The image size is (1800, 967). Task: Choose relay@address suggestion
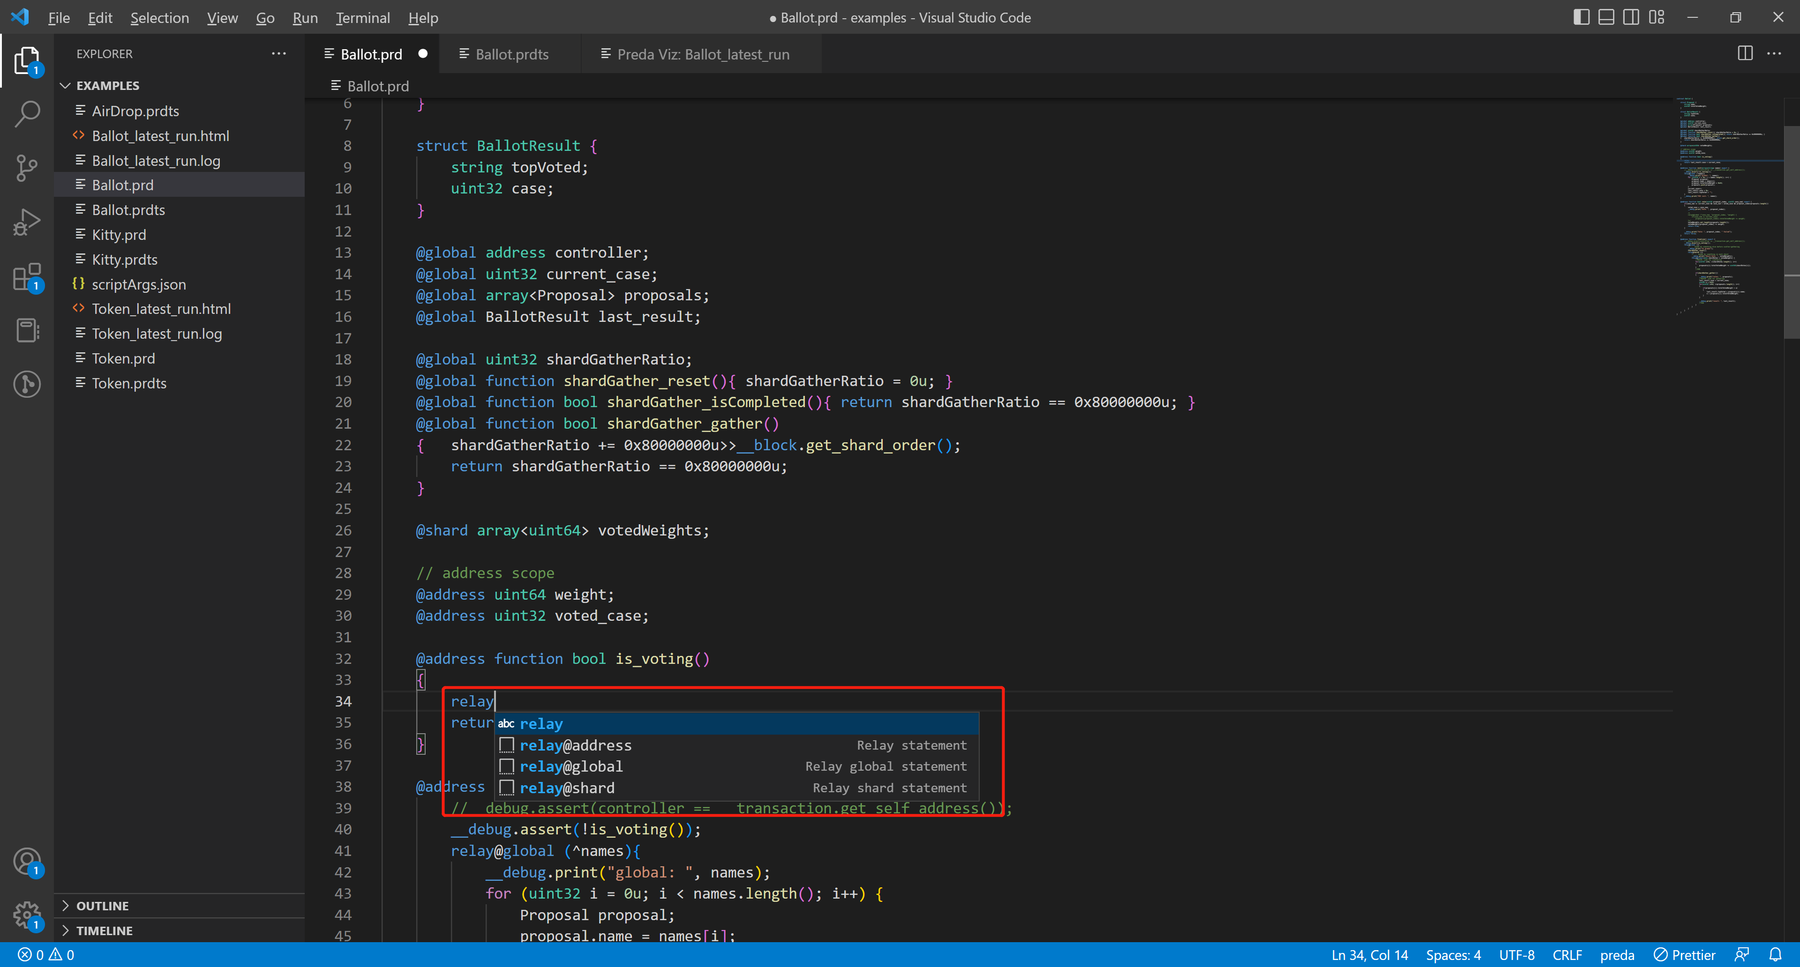[737, 745]
